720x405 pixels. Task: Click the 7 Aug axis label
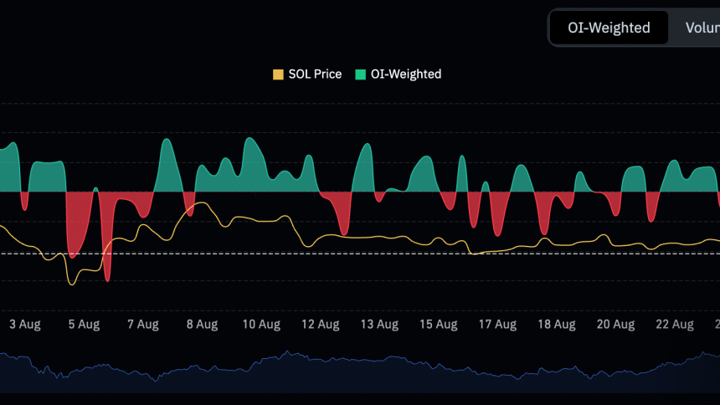coord(143,324)
